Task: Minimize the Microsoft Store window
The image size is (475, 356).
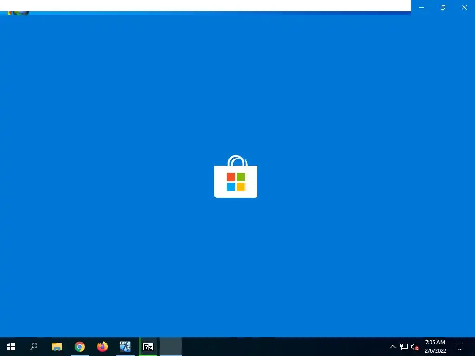Action: pyautogui.click(x=421, y=7)
